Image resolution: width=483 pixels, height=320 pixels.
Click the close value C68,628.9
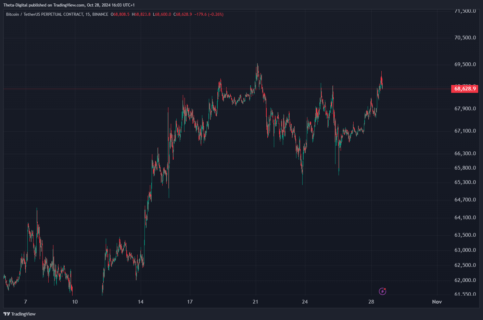tap(183, 14)
